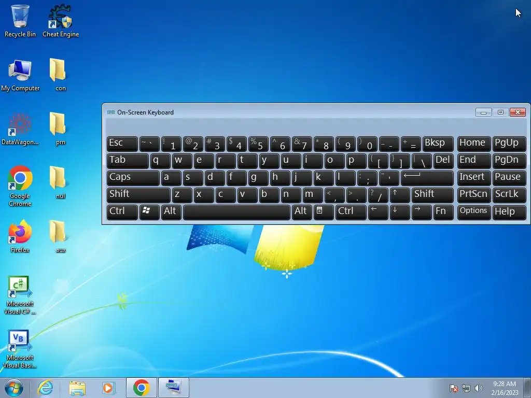531x398 pixels.
Task: Click the PgDn key
Action: coord(509,161)
